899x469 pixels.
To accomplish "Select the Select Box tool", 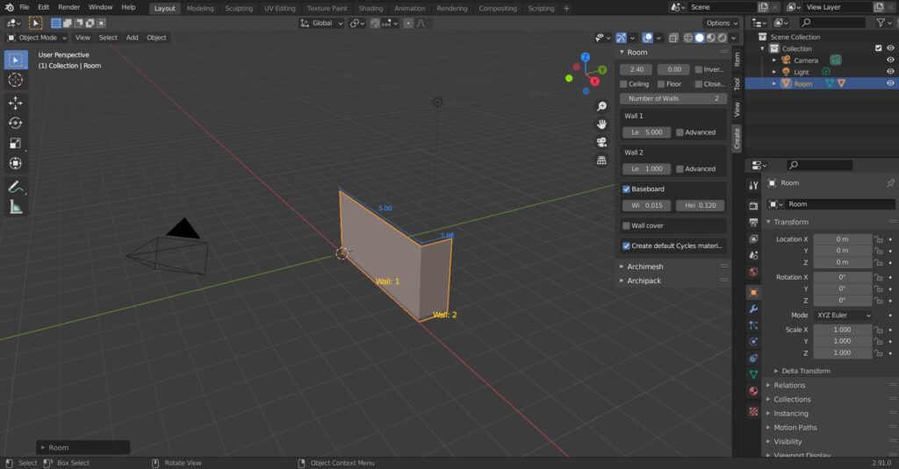I will click(16, 60).
